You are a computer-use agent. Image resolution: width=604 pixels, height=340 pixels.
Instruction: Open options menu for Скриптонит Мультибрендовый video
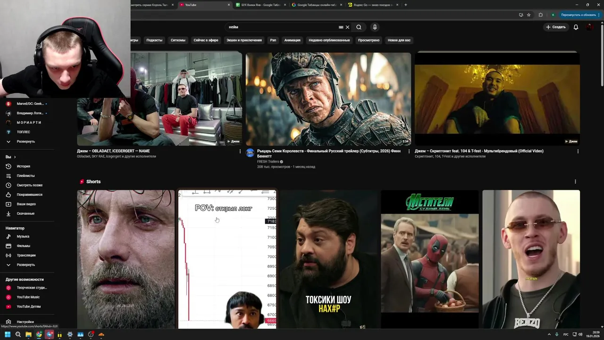click(578, 151)
